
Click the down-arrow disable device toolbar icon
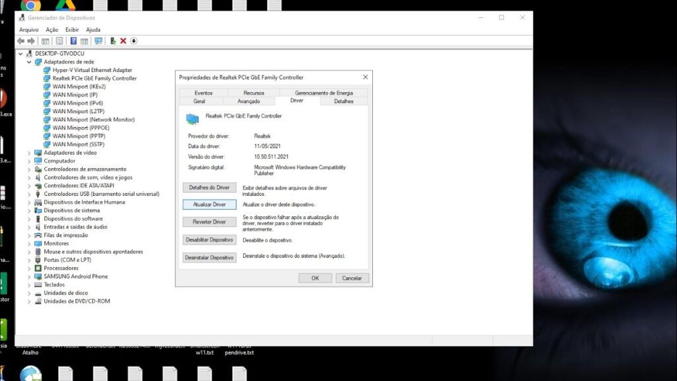(x=134, y=41)
